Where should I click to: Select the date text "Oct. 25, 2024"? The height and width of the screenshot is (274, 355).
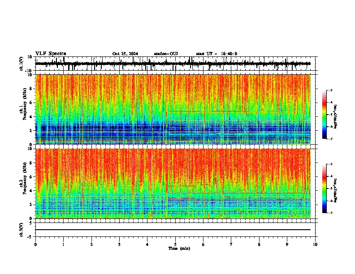[x=125, y=54]
